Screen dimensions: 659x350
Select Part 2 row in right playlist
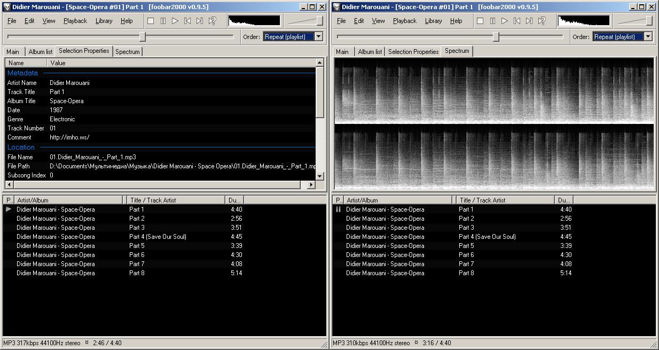(x=494, y=219)
